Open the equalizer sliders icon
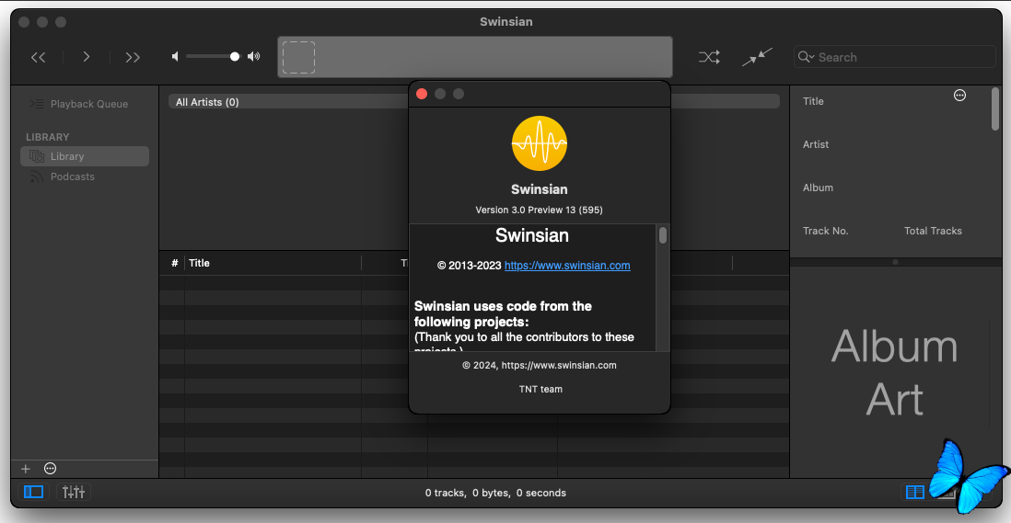 pos(74,492)
